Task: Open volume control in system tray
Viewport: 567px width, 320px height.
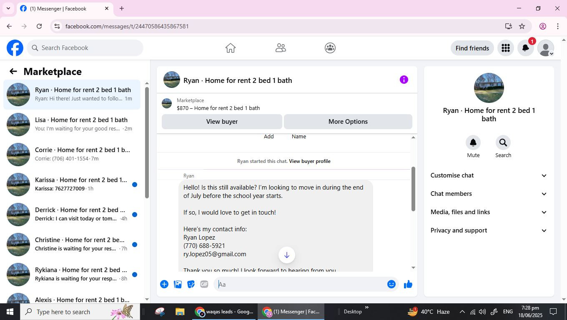Action: click(482, 312)
